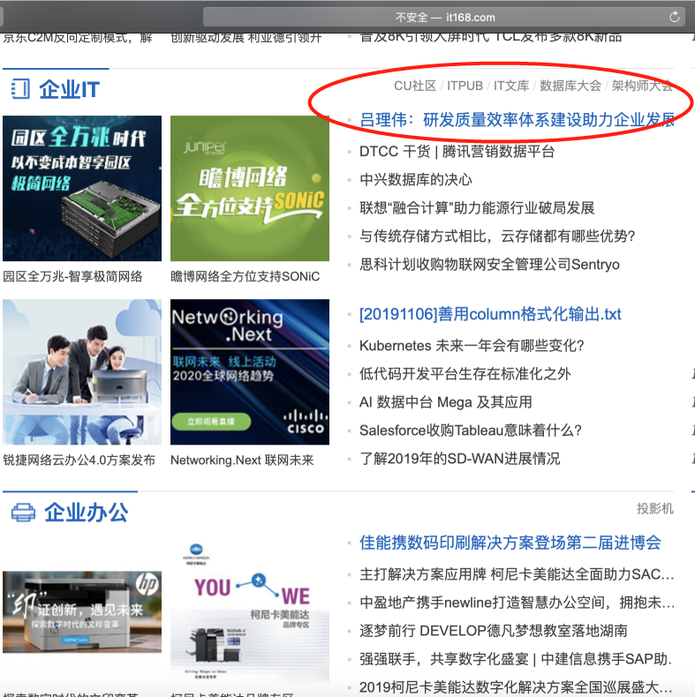The width and height of the screenshot is (695, 697).
Task: Open the ITPUB link
Action: pyautogui.click(x=465, y=86)
